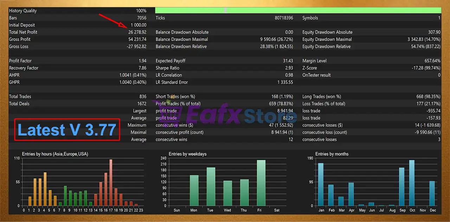Click the red arrow pointing at net profit
This screenshot has height=222, width=450.
tap(114, 20)
